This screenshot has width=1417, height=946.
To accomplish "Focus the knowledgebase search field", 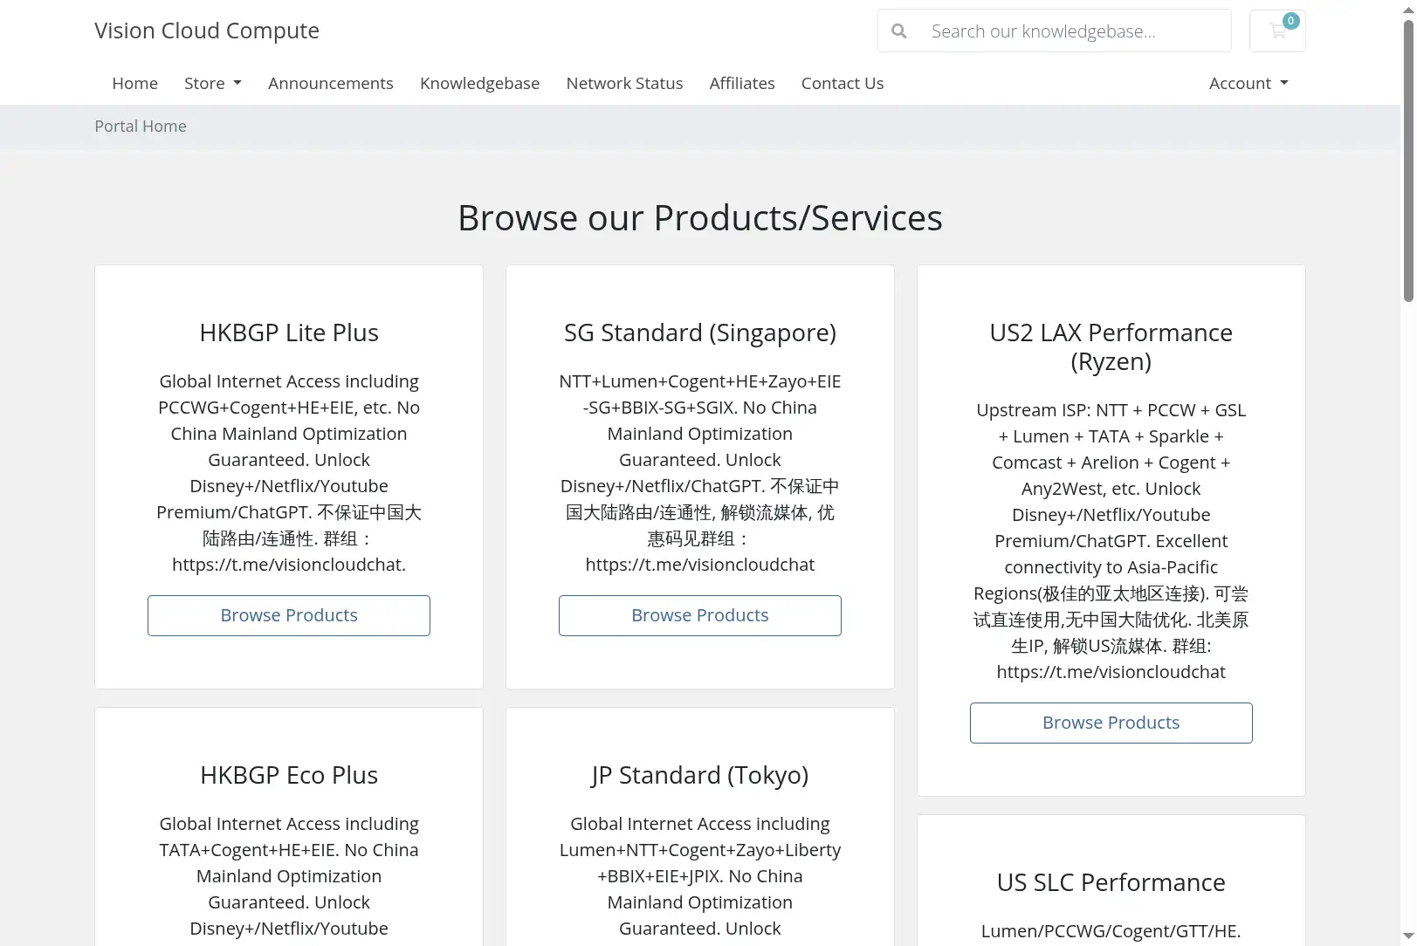I will 1075,31.
